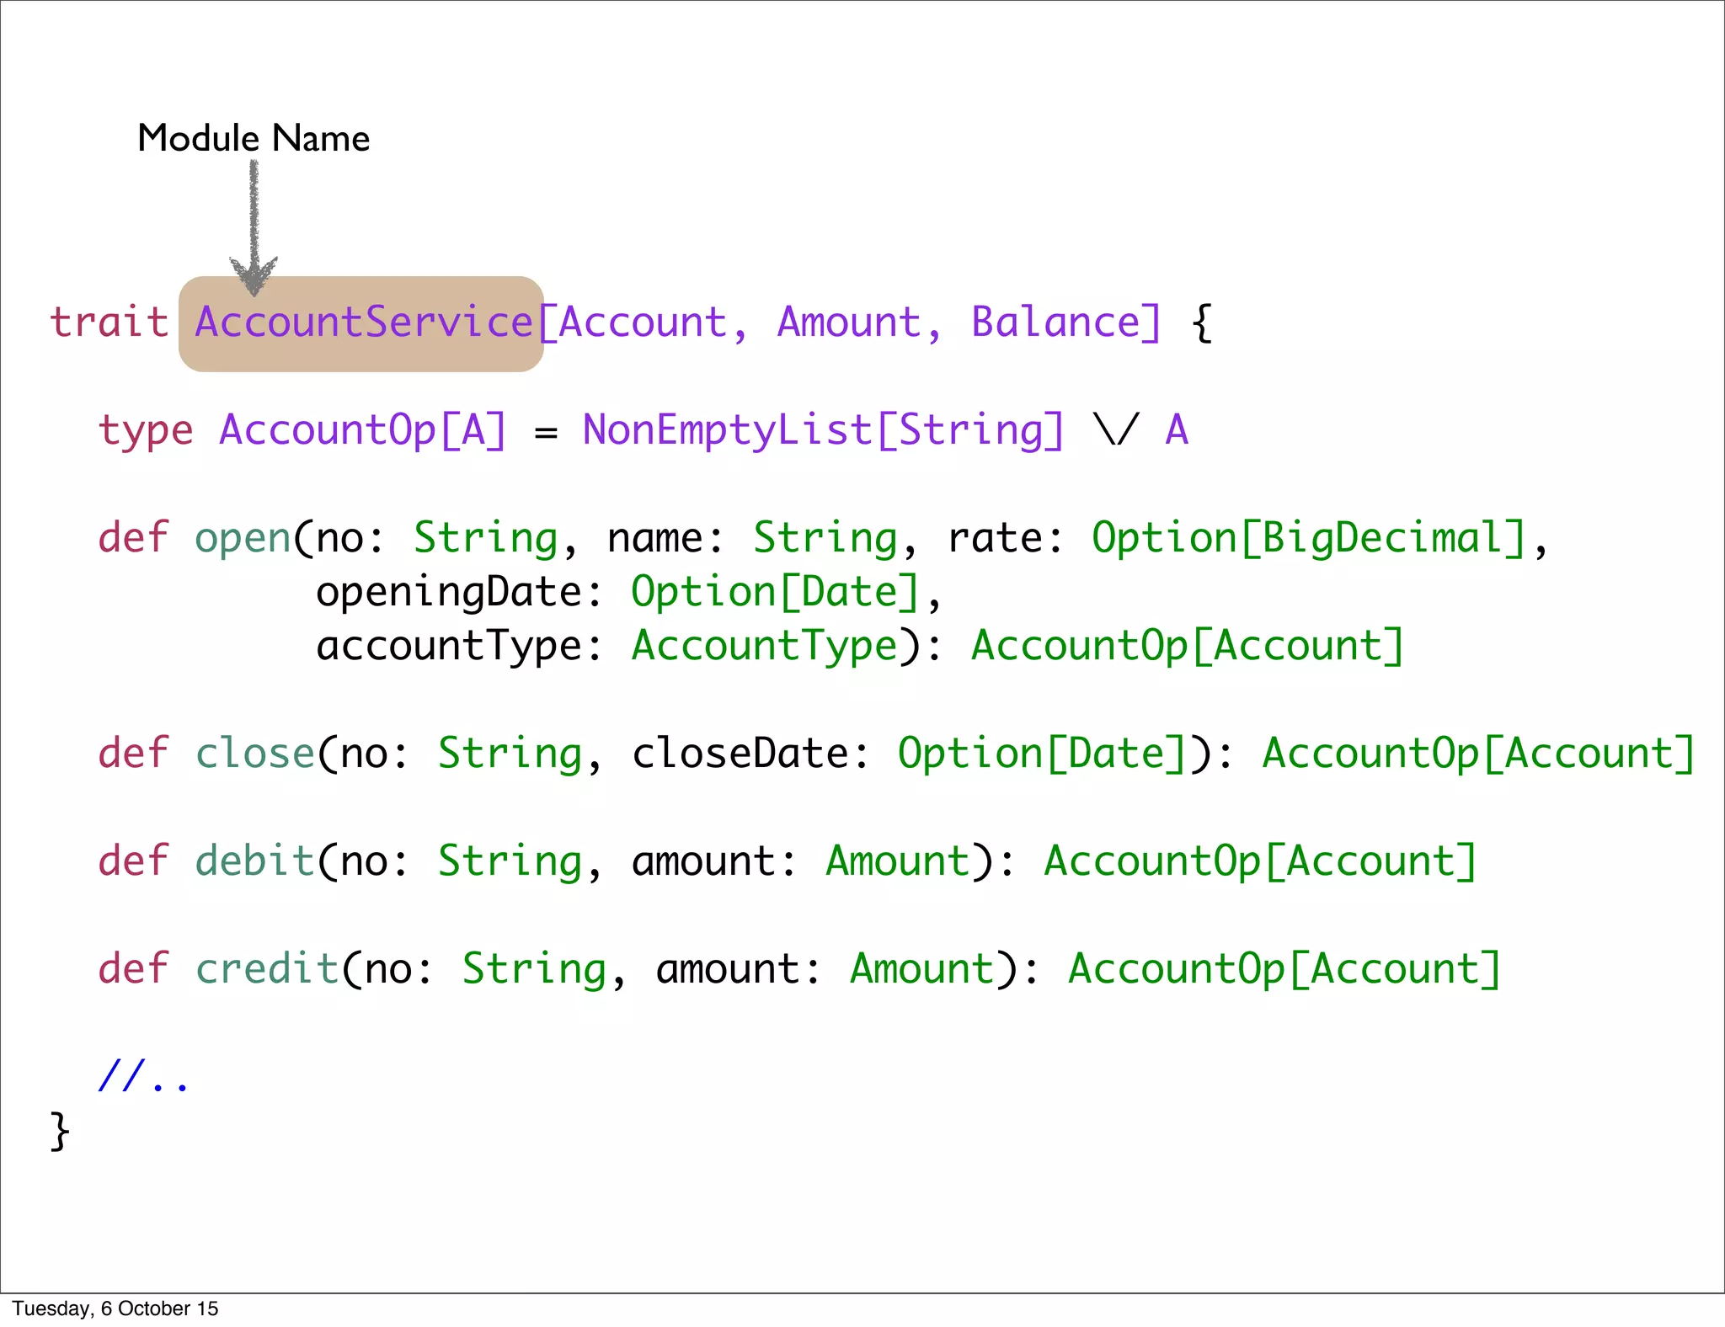
Task: Click the 'debit' method name
Action: (x=255, y=861)
